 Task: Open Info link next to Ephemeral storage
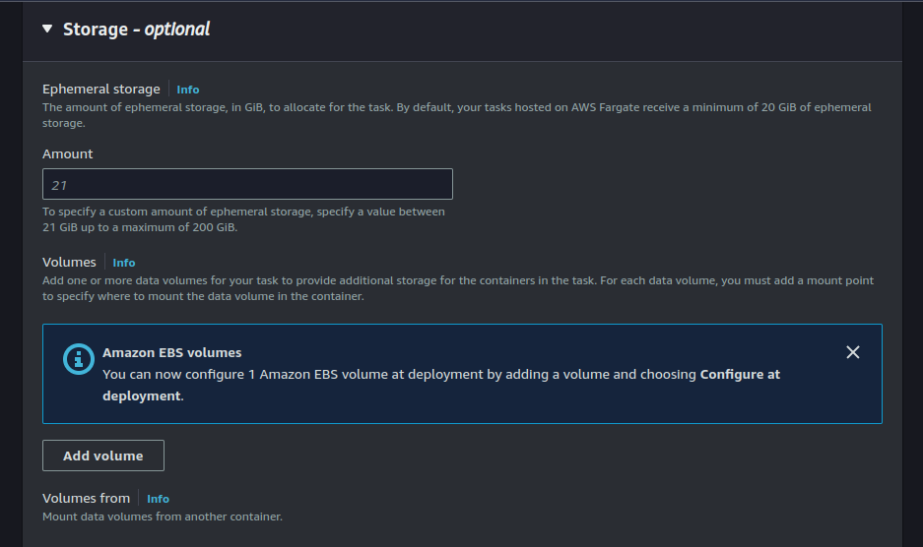188,90
